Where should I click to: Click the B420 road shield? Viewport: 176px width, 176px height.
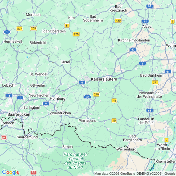pyautogui.click(x=118, y=21)
